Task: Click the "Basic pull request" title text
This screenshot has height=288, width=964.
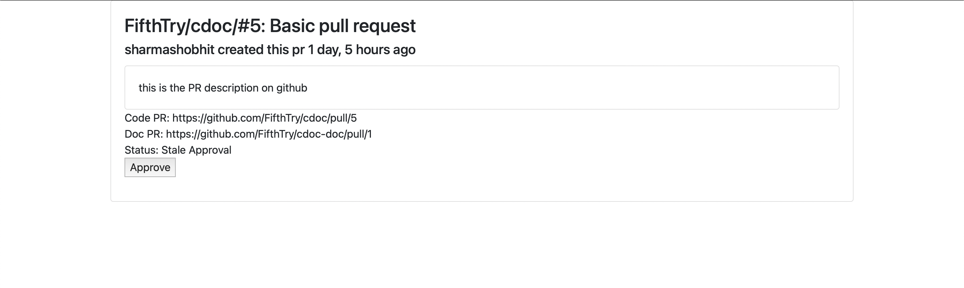Action: pyautogui.click(x=342, y=26)
